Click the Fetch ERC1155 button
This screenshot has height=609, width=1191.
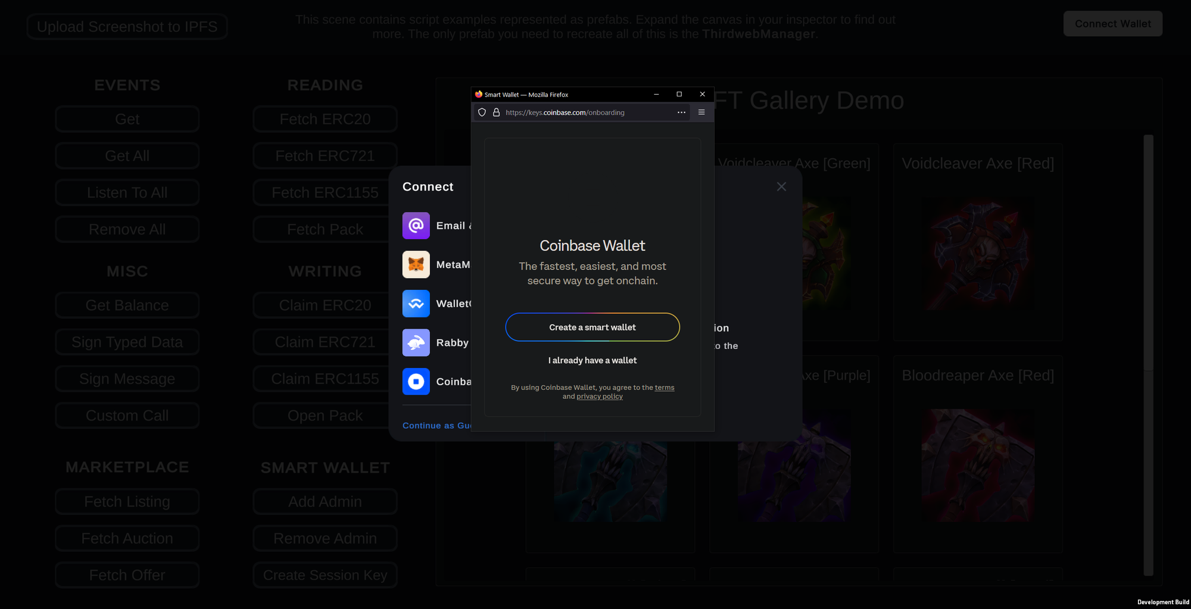point(325,193)
